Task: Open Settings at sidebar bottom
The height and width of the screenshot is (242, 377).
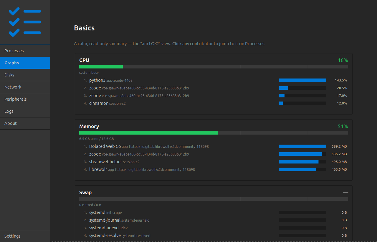Action: [x=25, y=236]
